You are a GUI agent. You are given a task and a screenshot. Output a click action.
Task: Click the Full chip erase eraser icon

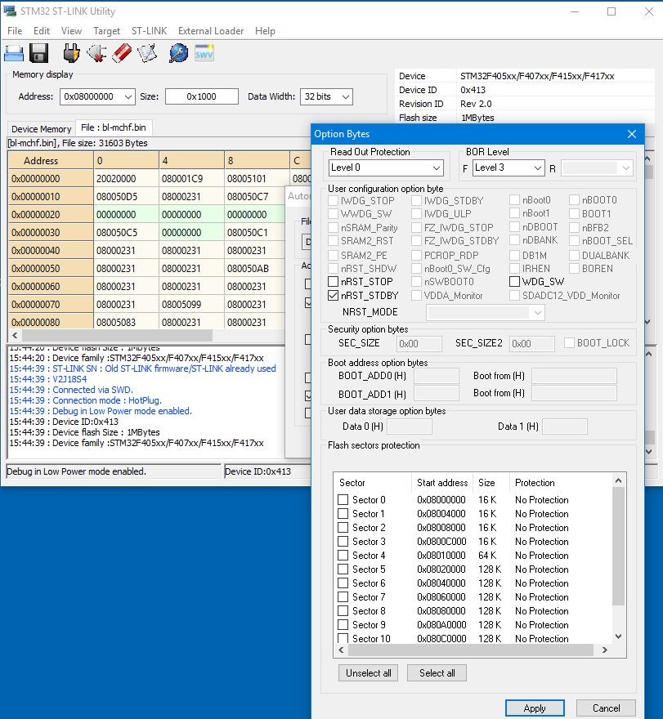coord(122,54)
